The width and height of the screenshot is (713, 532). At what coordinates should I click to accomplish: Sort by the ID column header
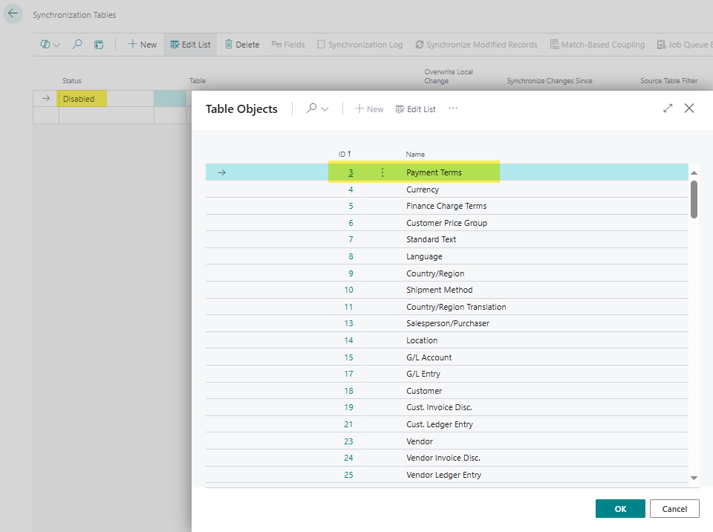pos(344,154)
